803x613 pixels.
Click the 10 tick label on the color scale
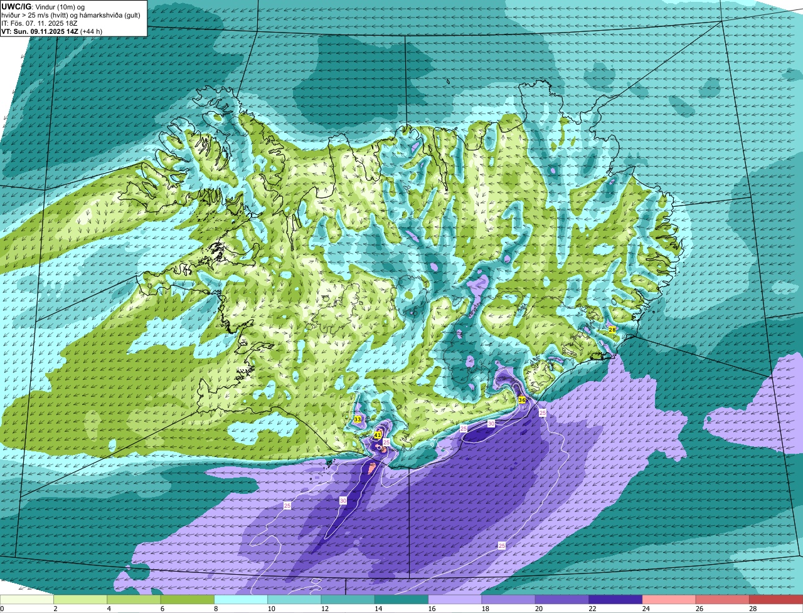tap(271, 609)
